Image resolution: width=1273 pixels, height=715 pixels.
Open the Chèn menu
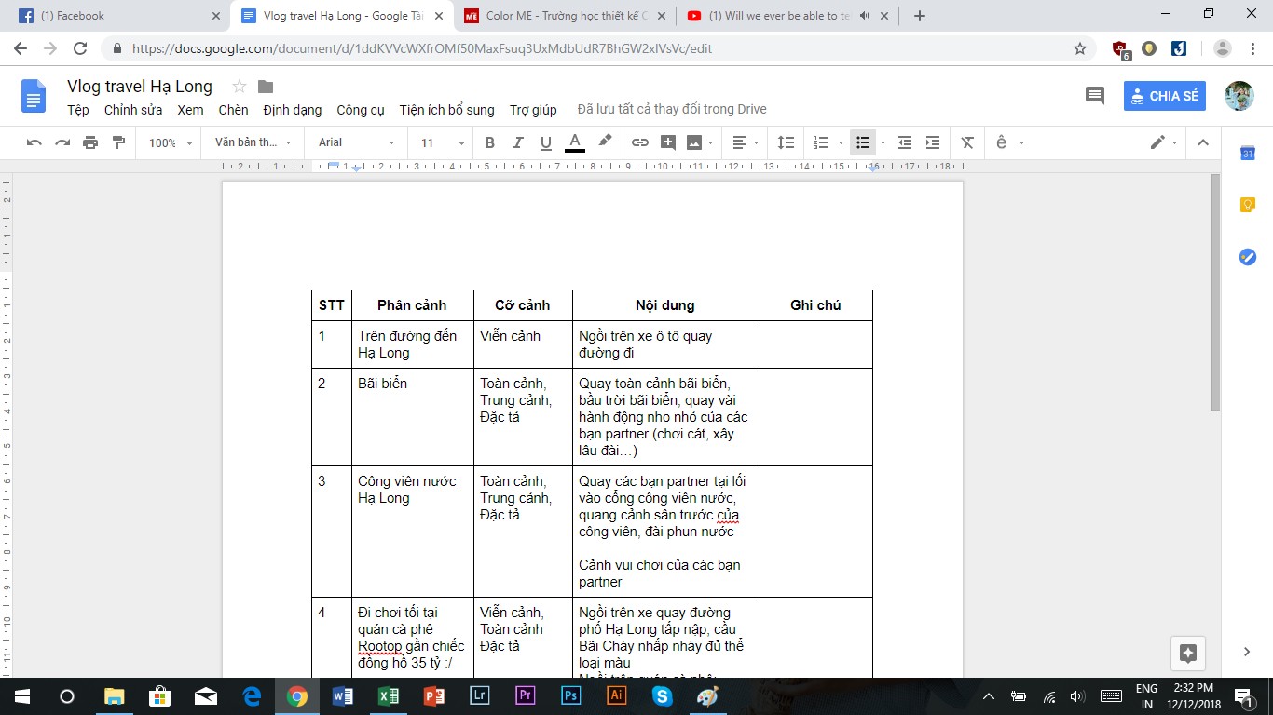pyautogui.click(x=233, y=110)
